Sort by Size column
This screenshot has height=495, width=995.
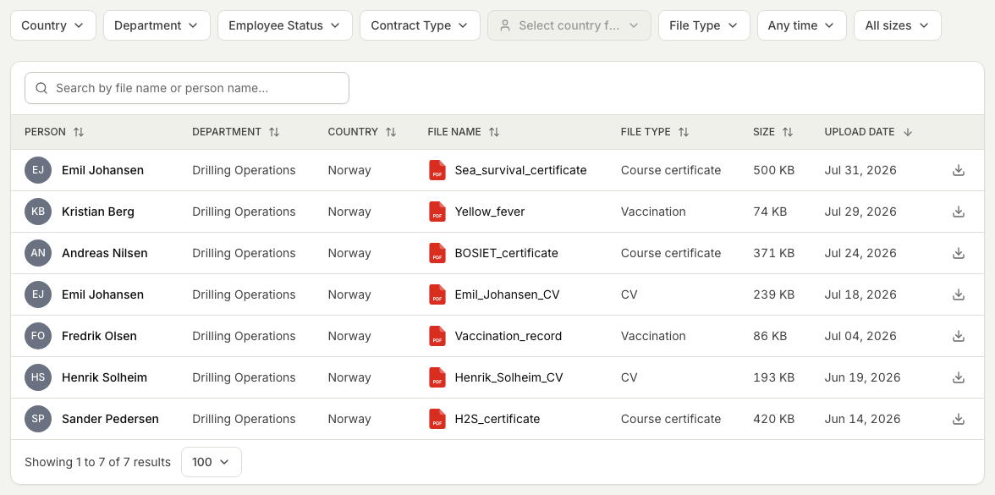click(x=773, y=132)
